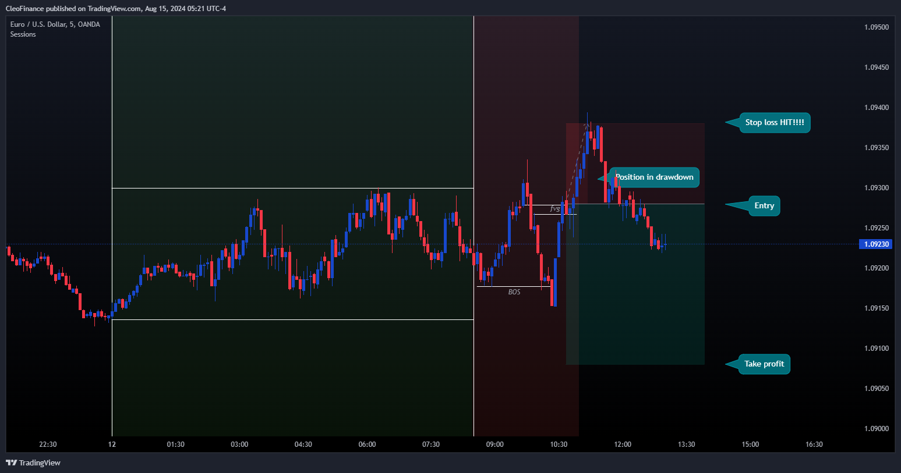Click time axis label 12:00
Viewport: 901px width, 473px height.
(x=623, y=444)
